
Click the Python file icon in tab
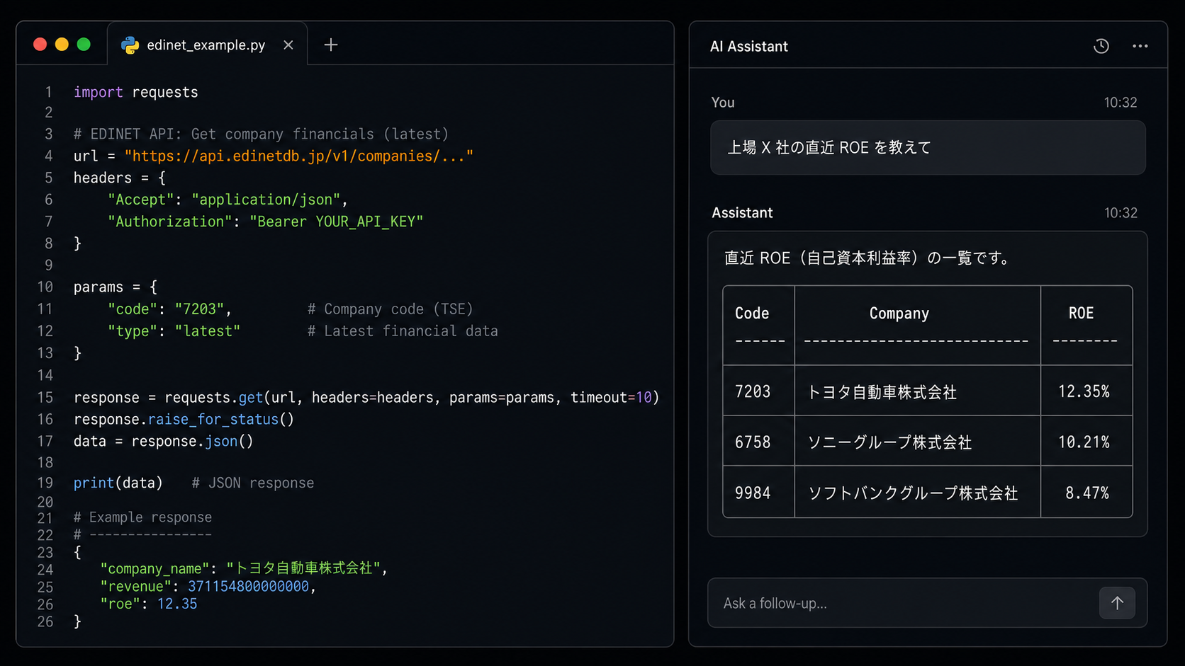tap(130, 45)
